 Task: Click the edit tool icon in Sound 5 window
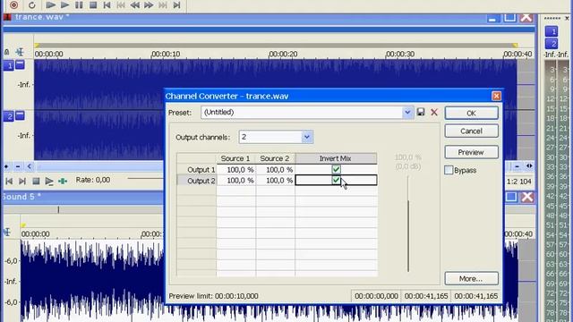(x=6, y=232)
